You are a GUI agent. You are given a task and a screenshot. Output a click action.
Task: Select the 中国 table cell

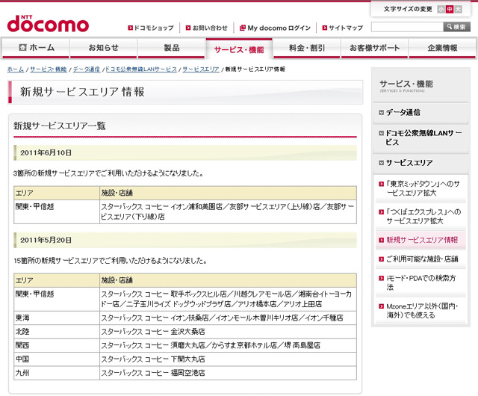click(x=57, y=359)
